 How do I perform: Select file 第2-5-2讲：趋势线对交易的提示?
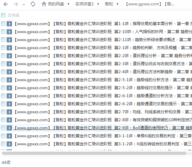pyautogui.click(x=103, y=88)
